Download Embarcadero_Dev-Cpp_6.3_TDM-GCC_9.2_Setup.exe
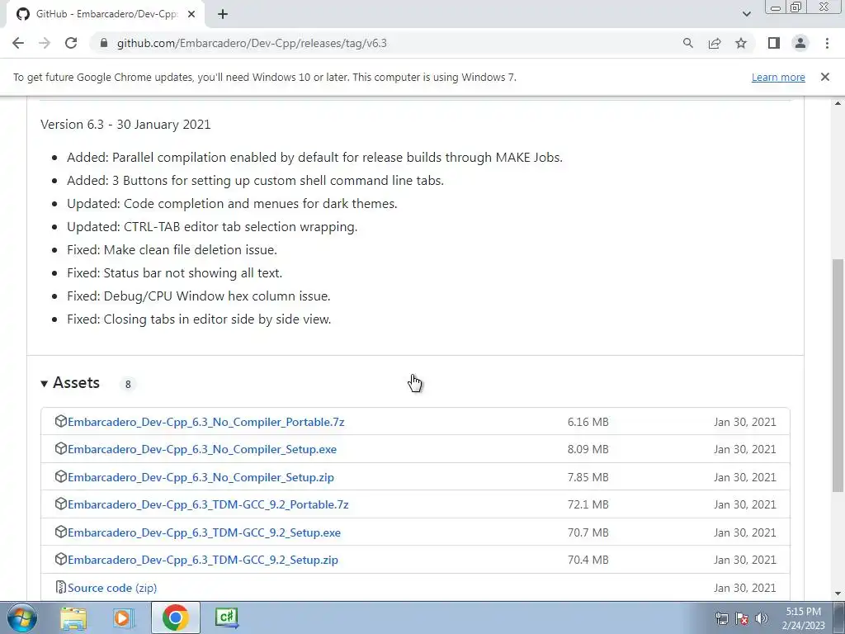 click(205, 532)
